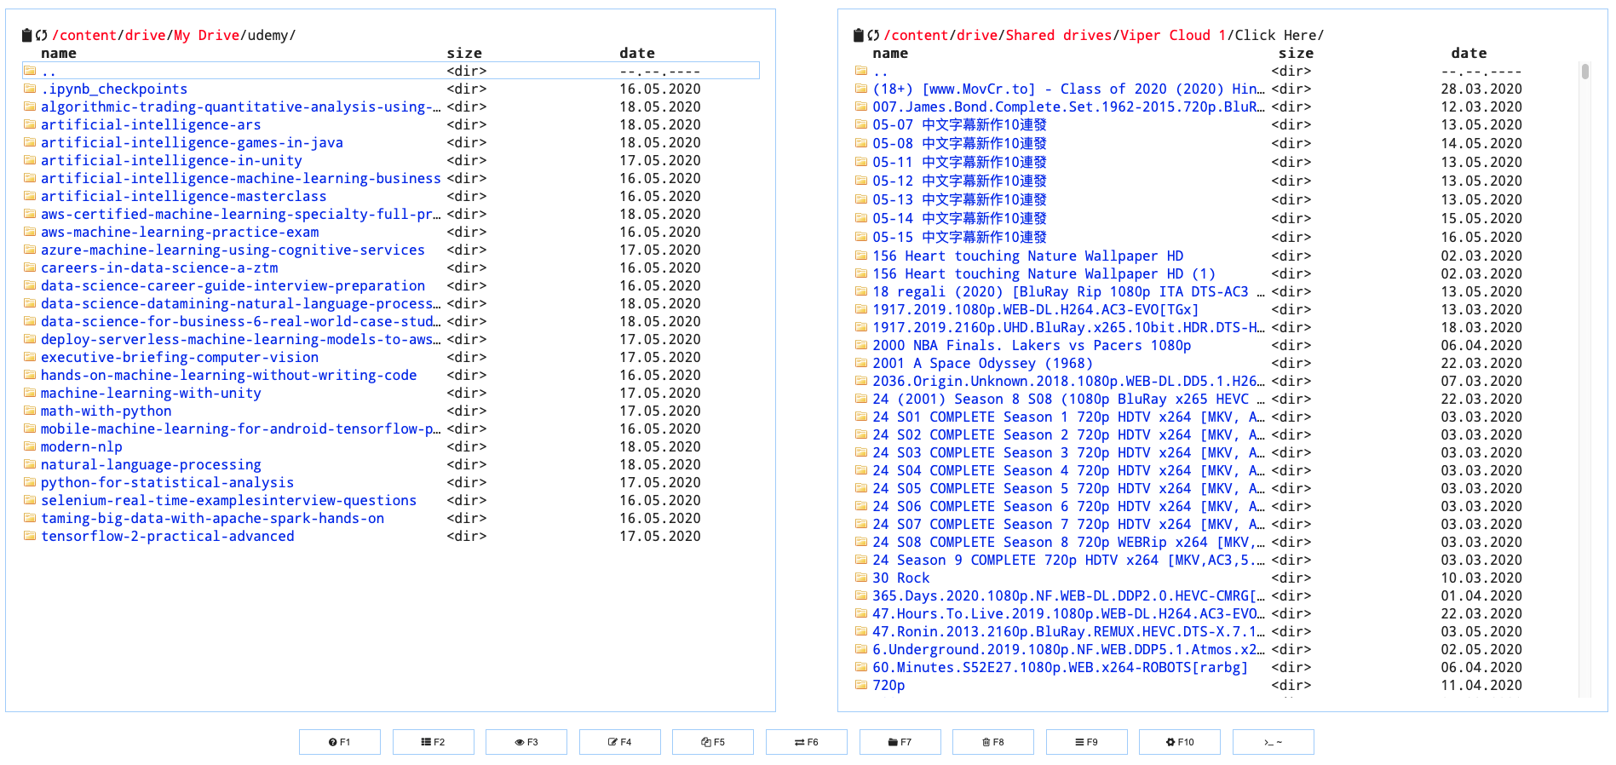This screenshot has width=1616, height=765.
Task: Click F7 to make a new directory
Action: pyautogui.click(x=900, y=742)
